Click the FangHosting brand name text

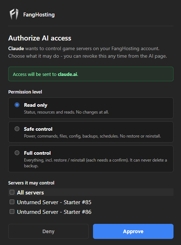(39, 15)
